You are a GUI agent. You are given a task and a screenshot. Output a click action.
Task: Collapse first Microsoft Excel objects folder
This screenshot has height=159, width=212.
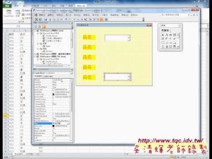(x=38, y=33)
